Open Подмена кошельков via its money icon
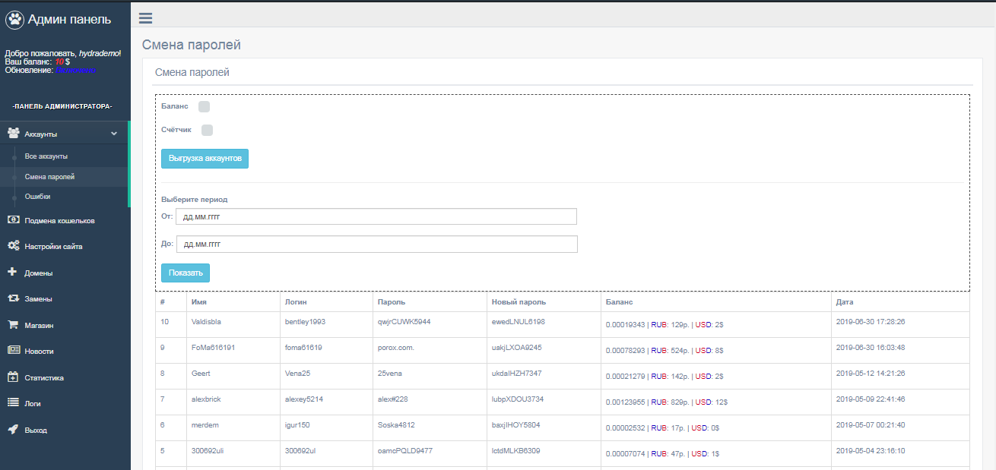This screenshot has width=996, height=470. 13,220
